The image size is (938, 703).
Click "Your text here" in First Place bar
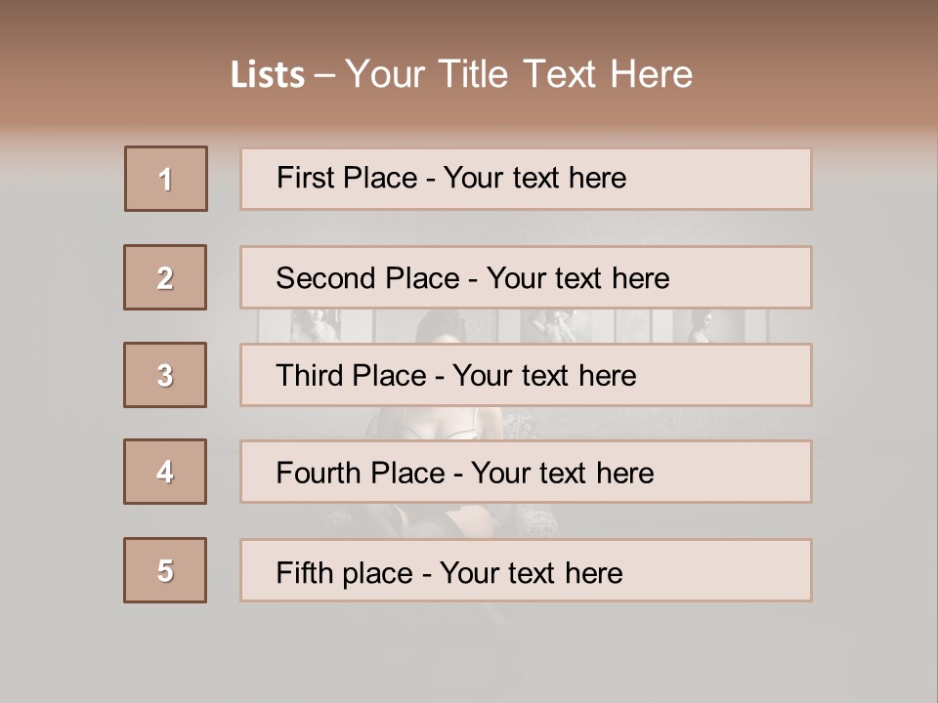tap(534, 178)
